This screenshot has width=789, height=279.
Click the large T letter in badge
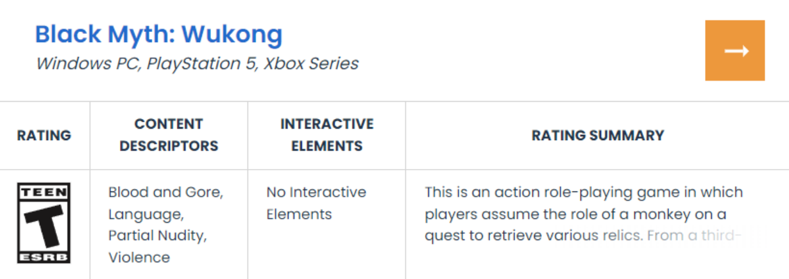coord(44,223)
